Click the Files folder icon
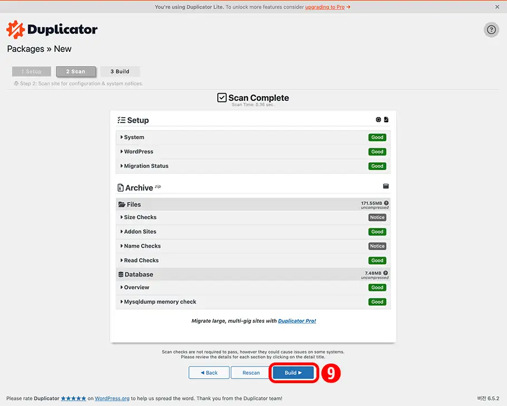The width and height of the screenshot is (507, 406). click(121, 204)
